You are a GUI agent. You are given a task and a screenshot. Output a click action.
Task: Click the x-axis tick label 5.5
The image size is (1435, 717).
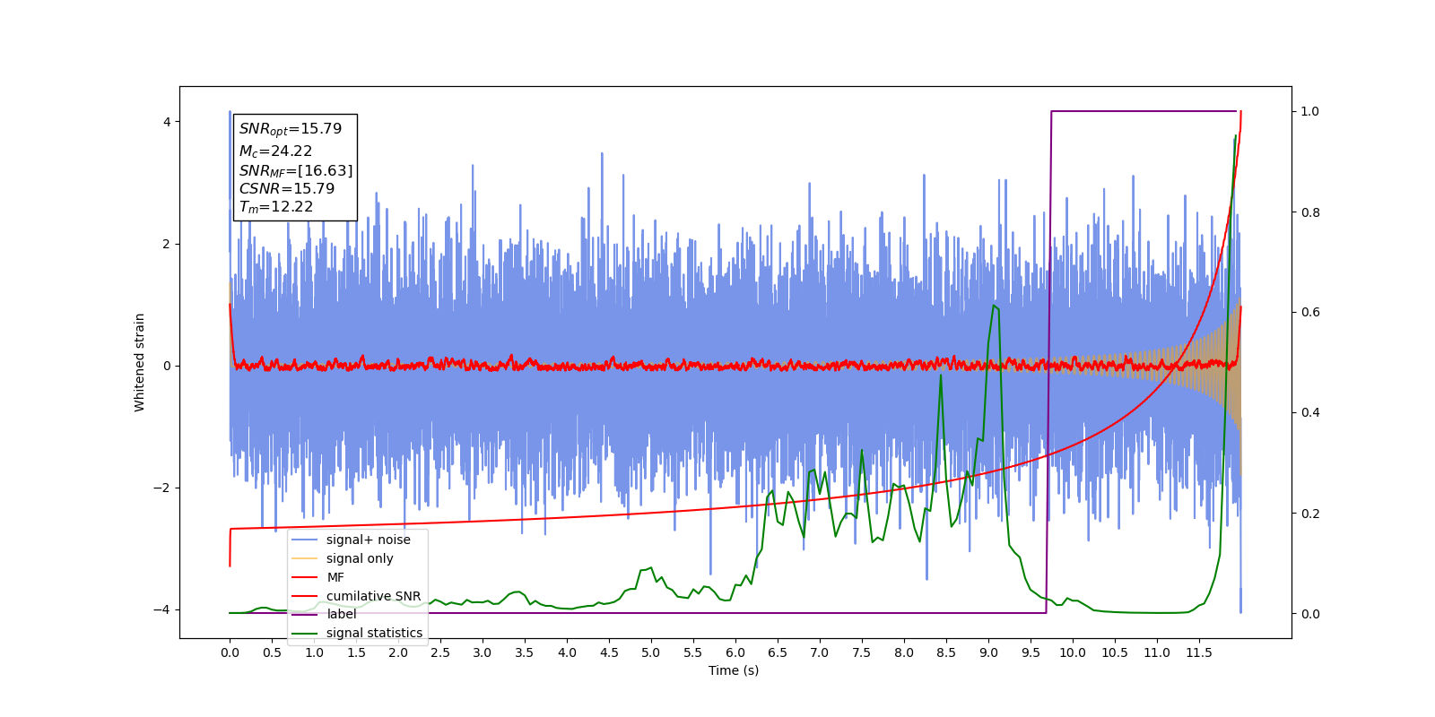[x=693, y=652]
